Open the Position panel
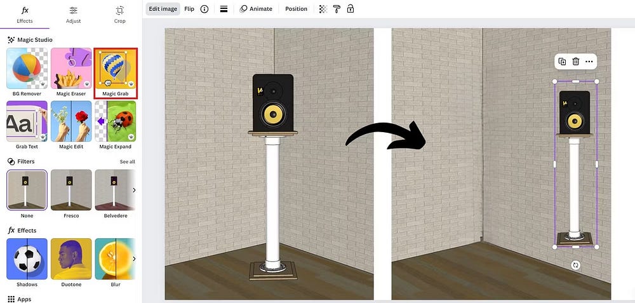This screenshot has width=635, height=303. 296,9
